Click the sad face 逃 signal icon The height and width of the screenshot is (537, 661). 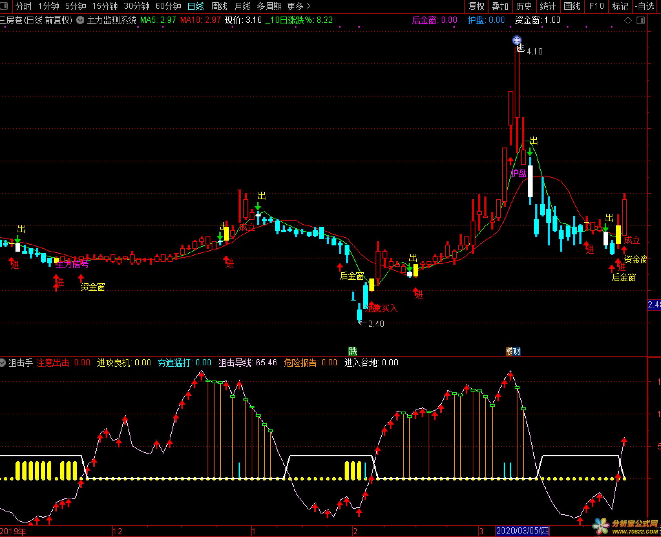(x=517, y=40)
